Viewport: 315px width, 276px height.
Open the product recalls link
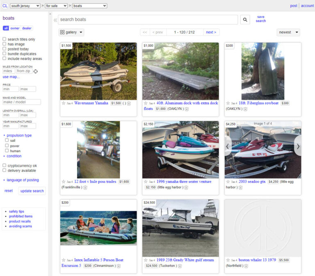click(x=20, y=221)
